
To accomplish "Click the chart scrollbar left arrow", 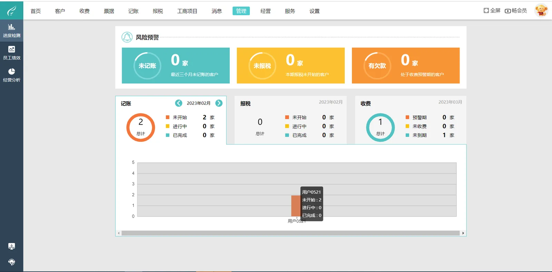I will coord(119,233).
